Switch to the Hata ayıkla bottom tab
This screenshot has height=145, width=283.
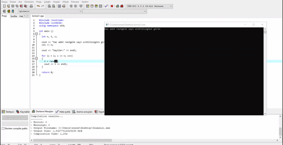63,112
